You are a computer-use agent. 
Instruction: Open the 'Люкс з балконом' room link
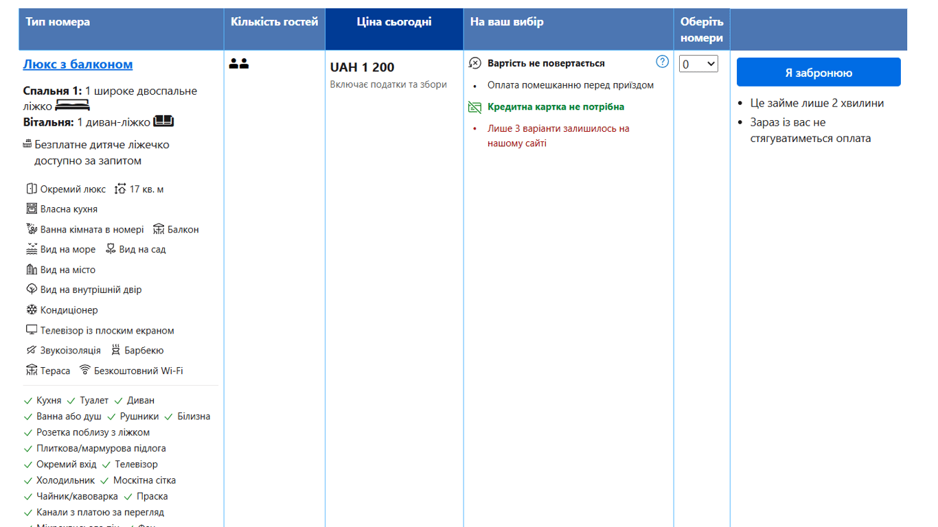pyautogui.click(x=78, y=65)
